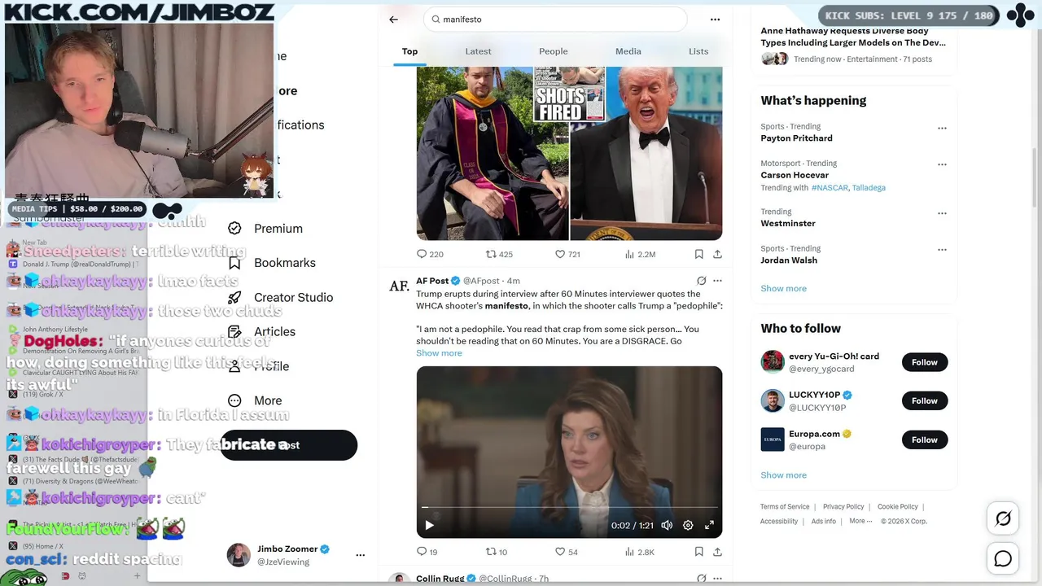Switch to the Media tab
The width and height of the screenshot is (1042, 586).
(x=628, y=51)
